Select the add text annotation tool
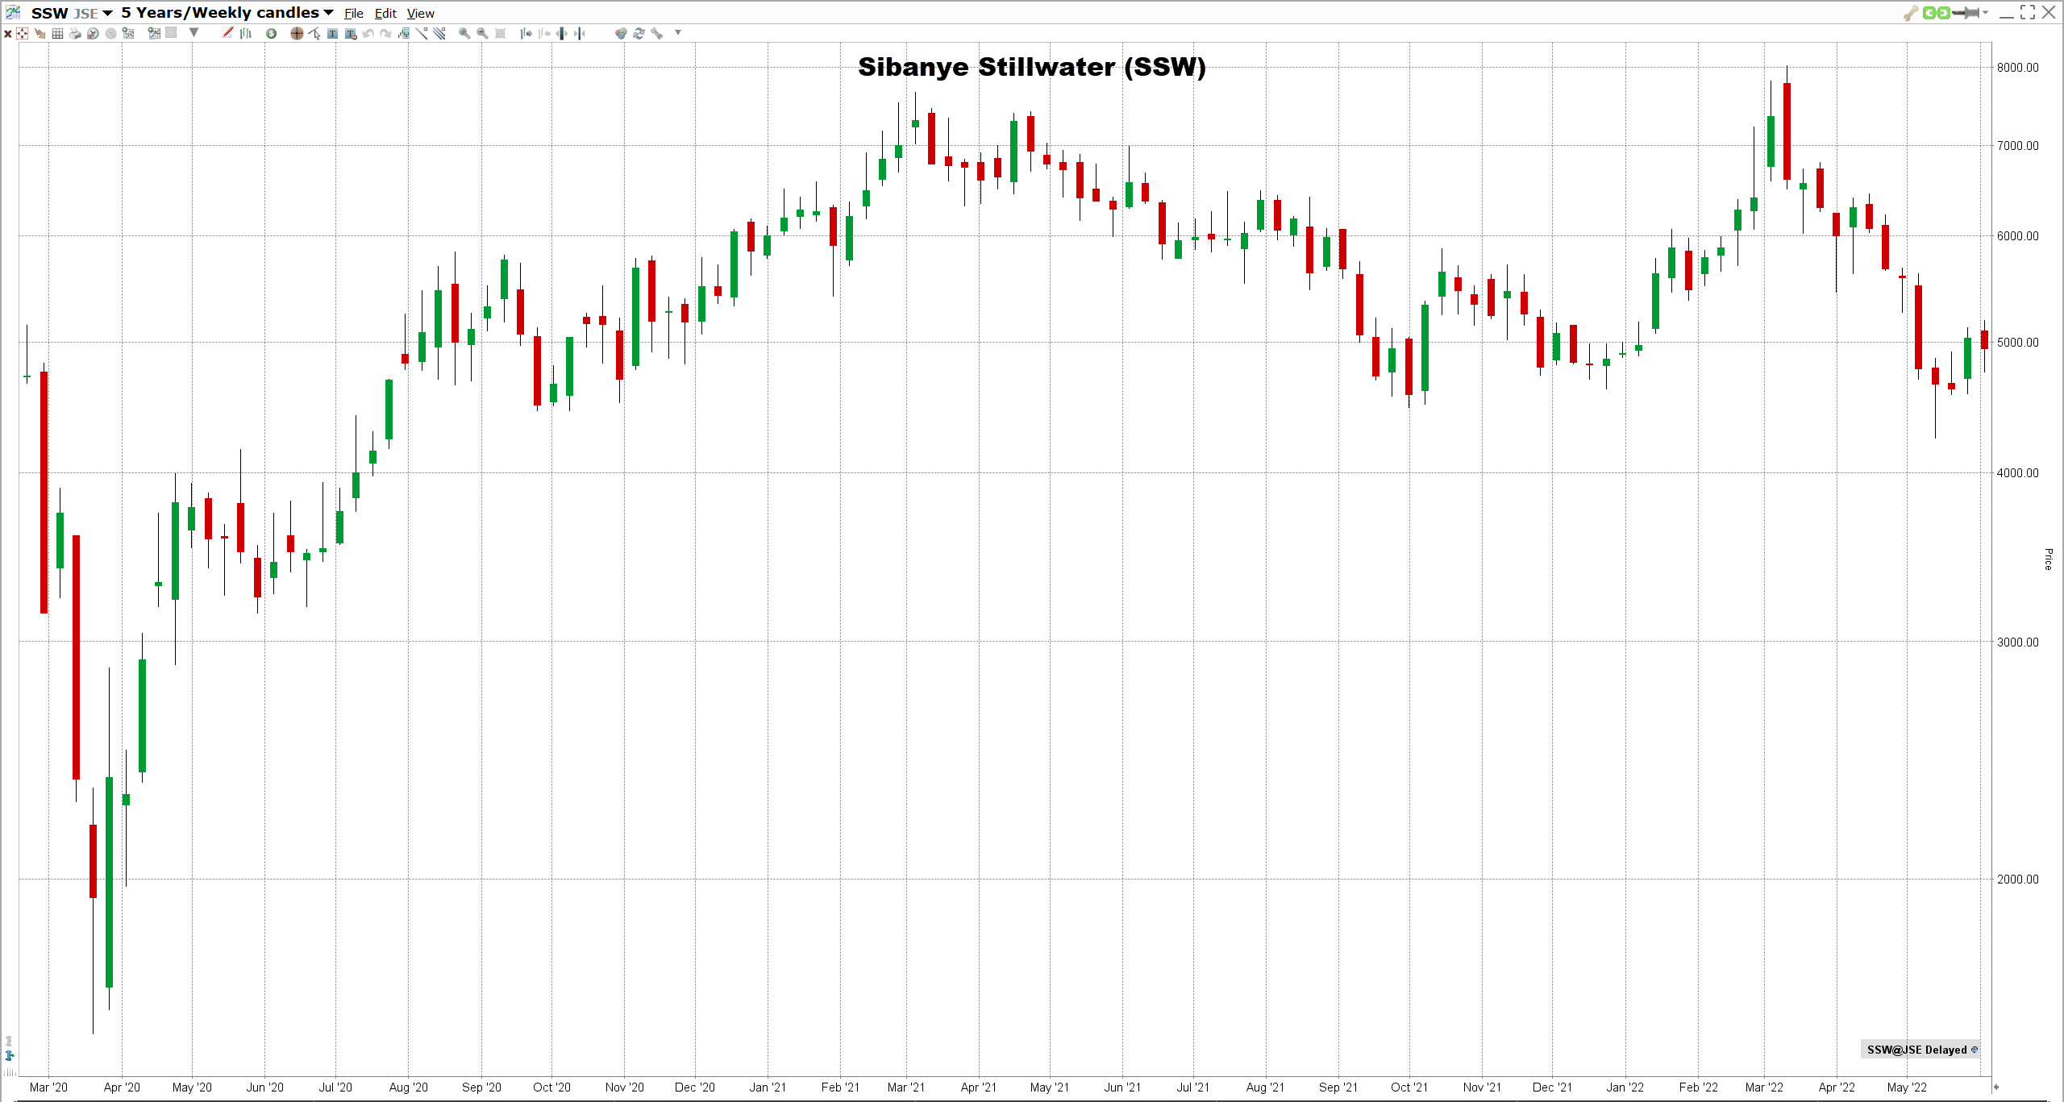2064x1102 pixels. (332, 33)
